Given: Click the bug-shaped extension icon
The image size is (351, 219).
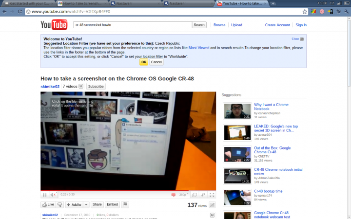Looking at the screenshot, I should (x=338, y=12).
